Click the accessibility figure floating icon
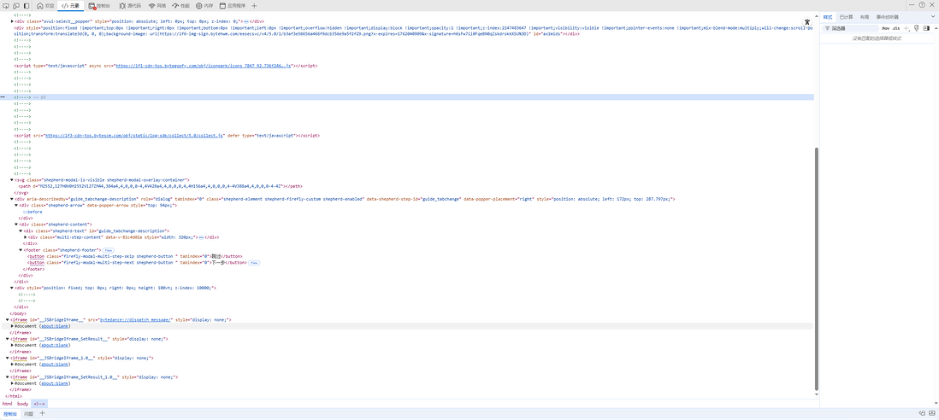Viewport: 939px width, 420px height. (806, 21)
